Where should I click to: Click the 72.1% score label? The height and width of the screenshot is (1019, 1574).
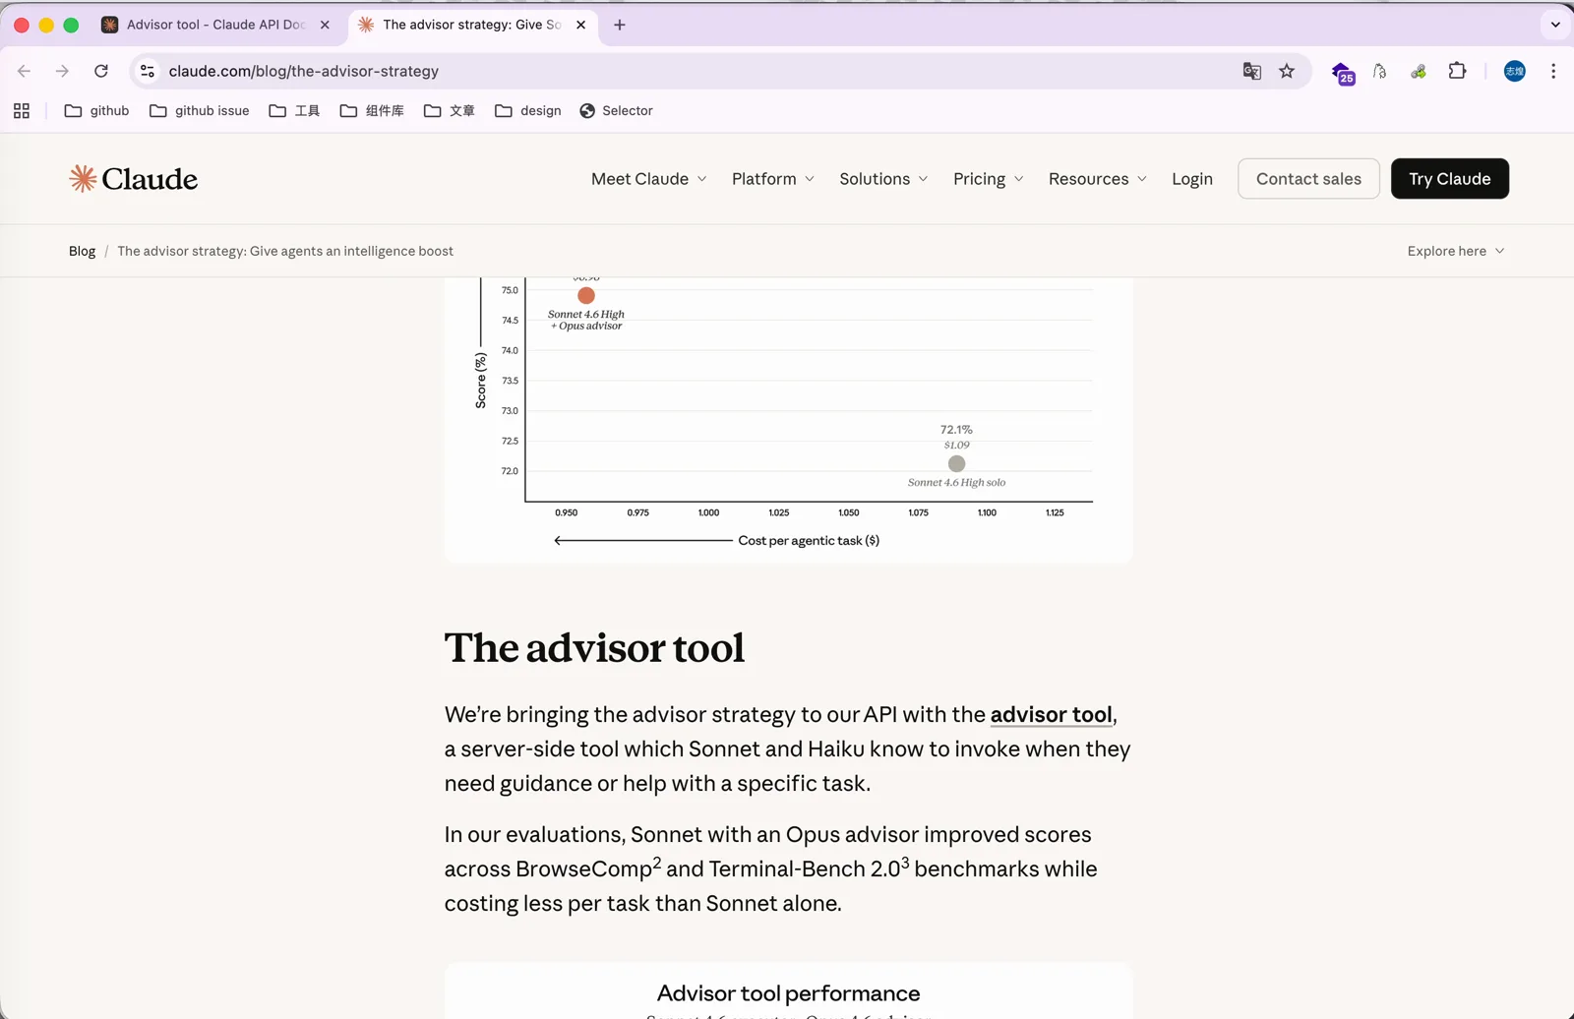coord(956,430)
